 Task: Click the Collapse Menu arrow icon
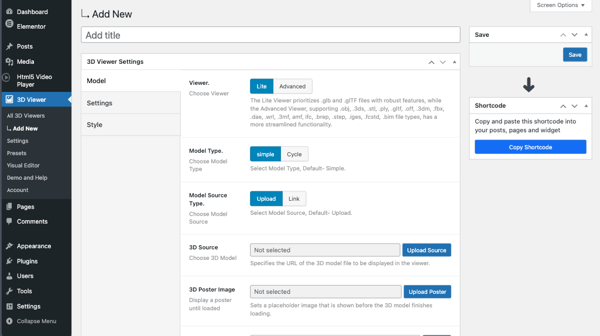[9, 321]
